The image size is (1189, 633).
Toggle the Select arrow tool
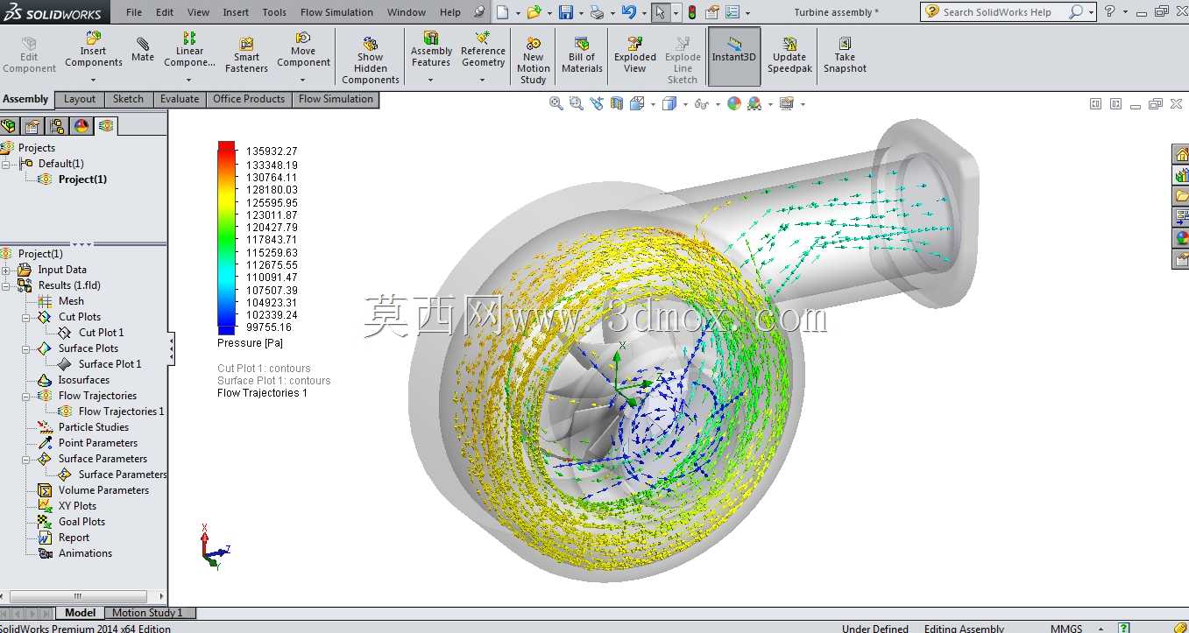pos(660,12)
